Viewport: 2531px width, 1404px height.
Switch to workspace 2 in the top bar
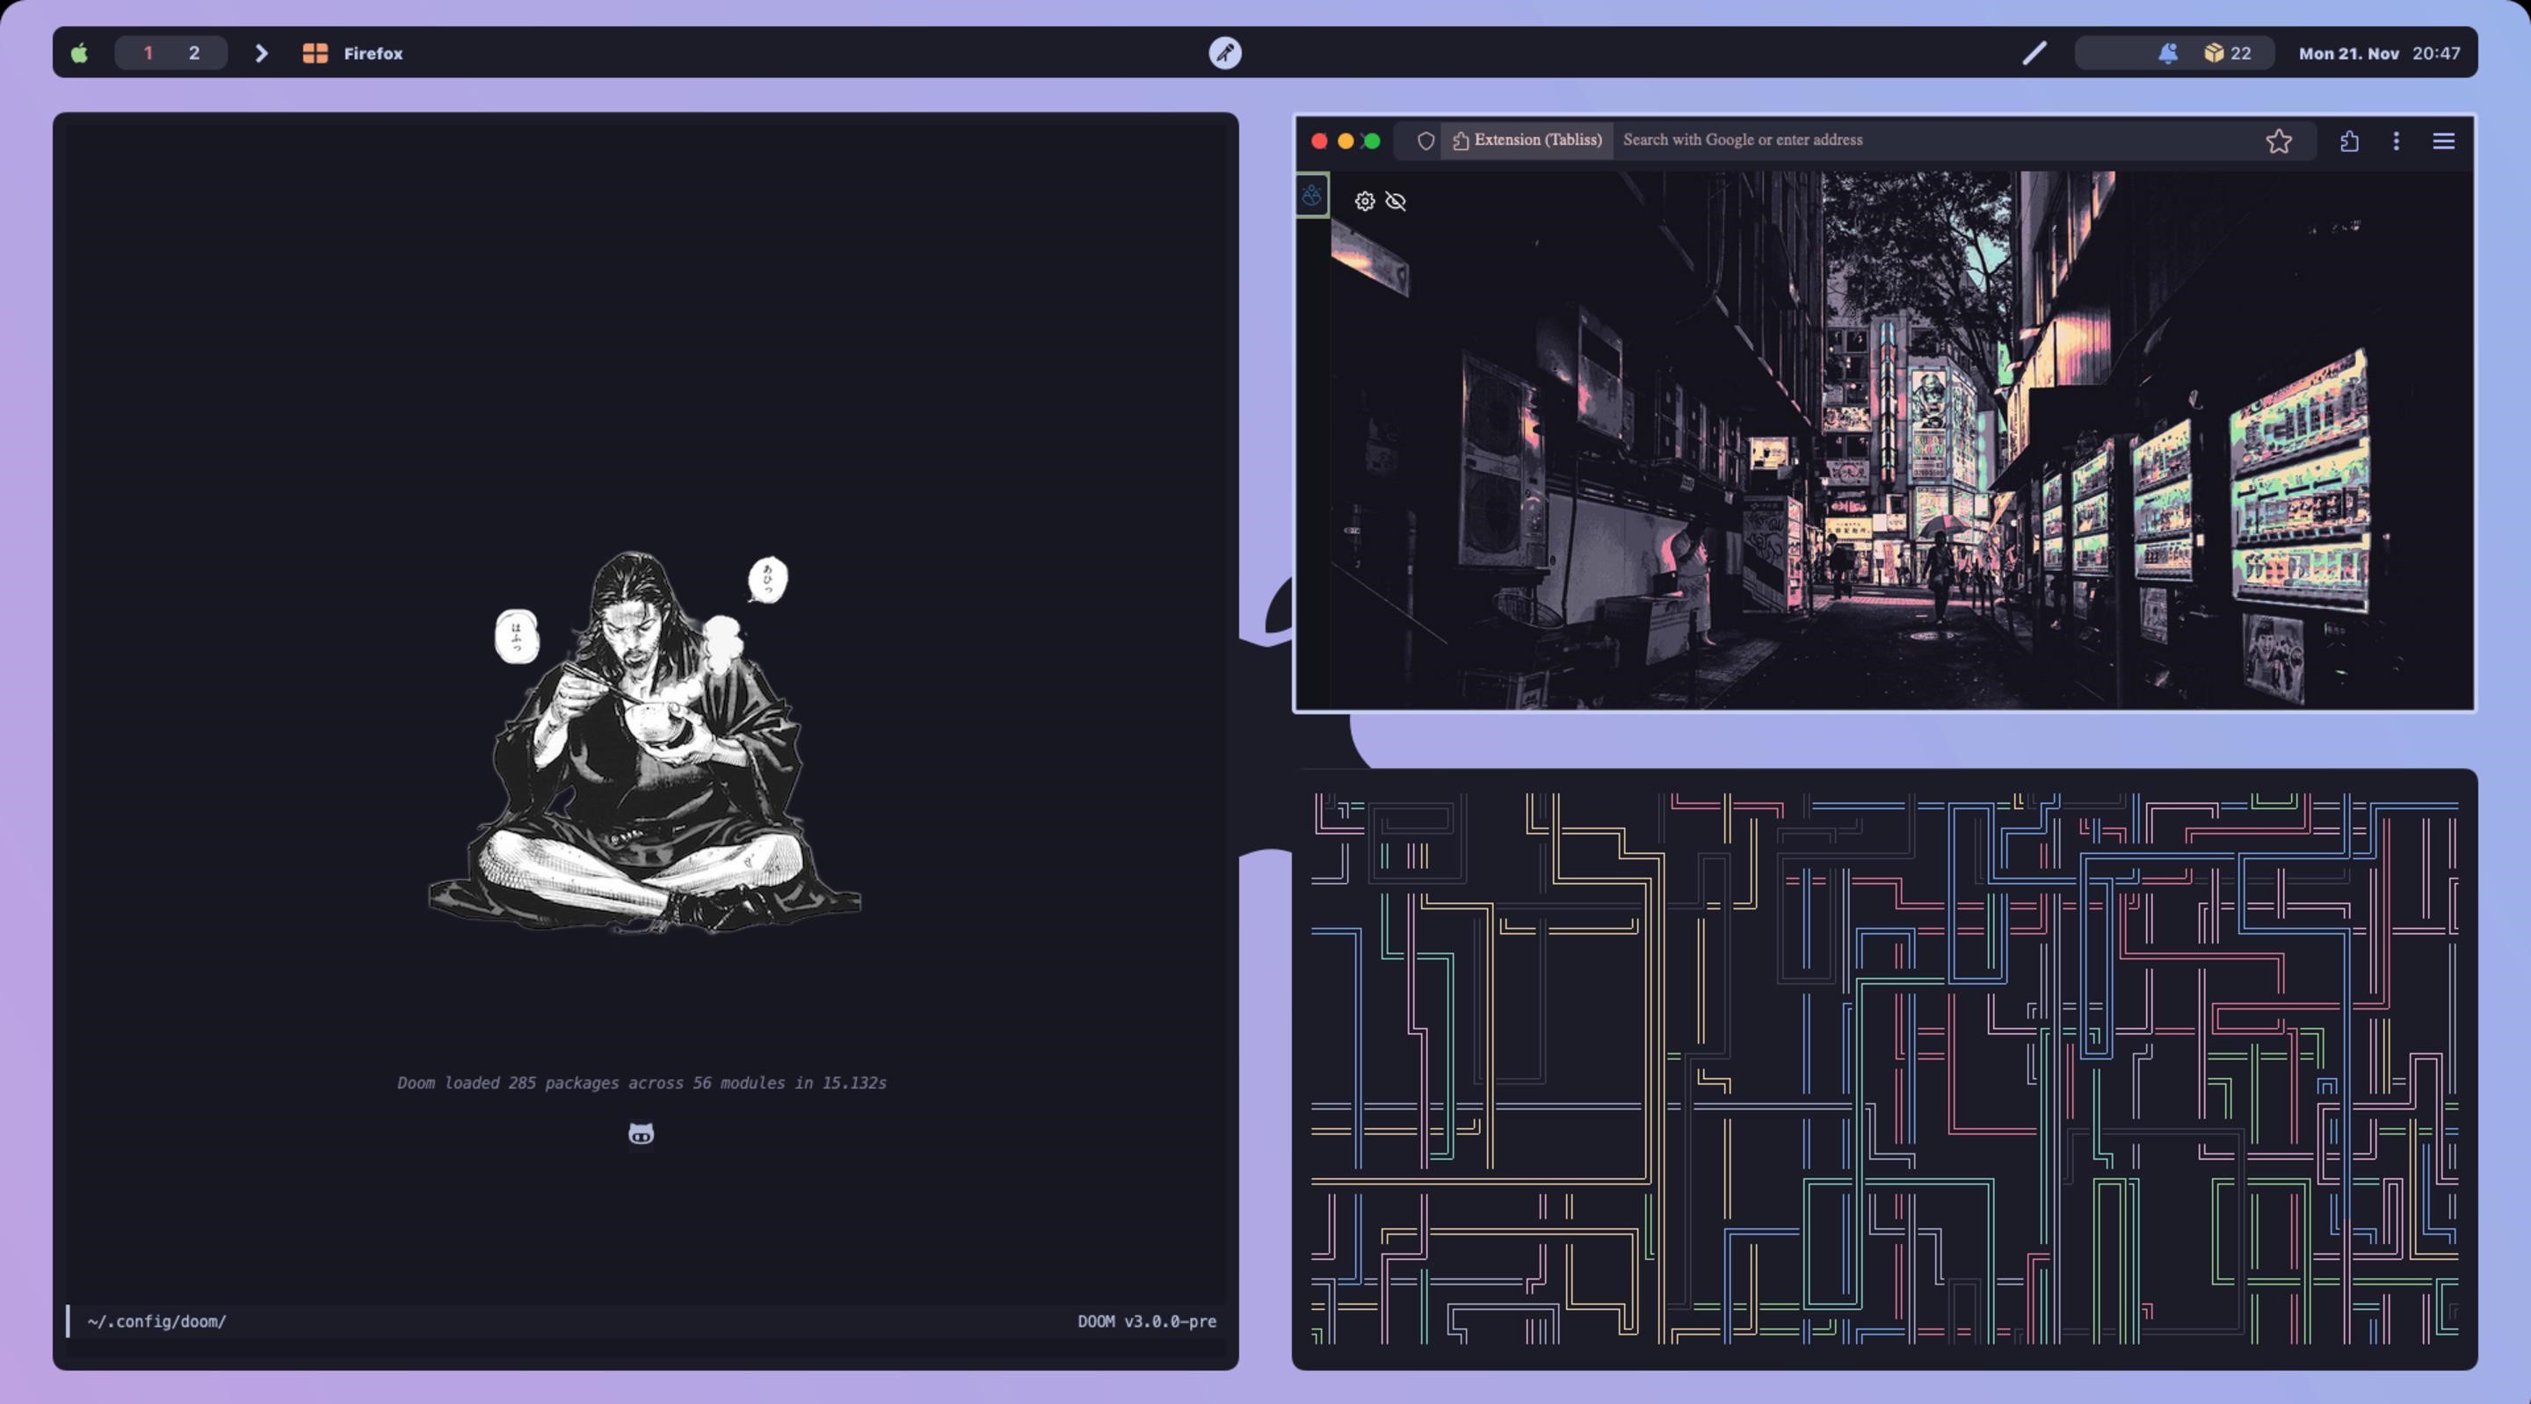coord(194,53)
